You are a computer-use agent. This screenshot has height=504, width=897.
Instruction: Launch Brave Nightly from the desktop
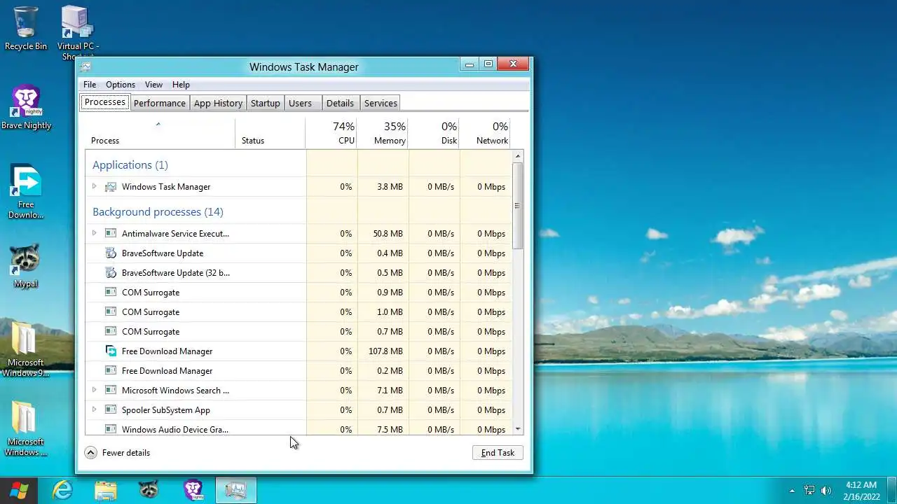click(27, 107)
